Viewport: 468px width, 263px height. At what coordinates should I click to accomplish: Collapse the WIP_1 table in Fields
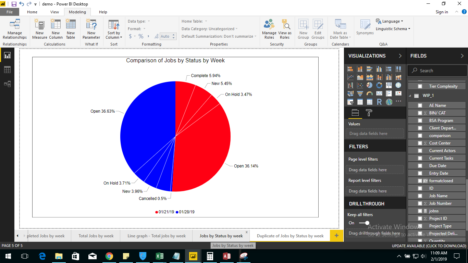(410, 96)
